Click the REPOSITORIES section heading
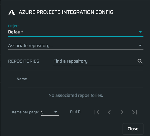Viewport: 150px width, 136px height. (x=24, y=61)
